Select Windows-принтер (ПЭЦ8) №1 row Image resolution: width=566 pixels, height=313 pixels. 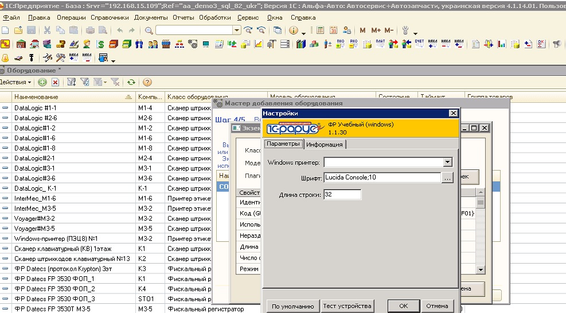click(x=106, y=238)
